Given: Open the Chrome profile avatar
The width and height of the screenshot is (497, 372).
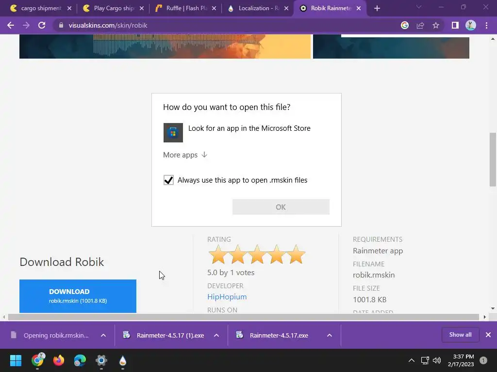Looking at the screenshot, I should [x=470, y=25].
